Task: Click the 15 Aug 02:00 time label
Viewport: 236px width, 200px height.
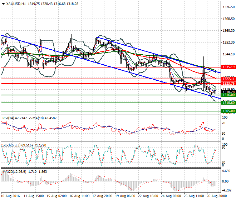Action: (x=56, y=196)
